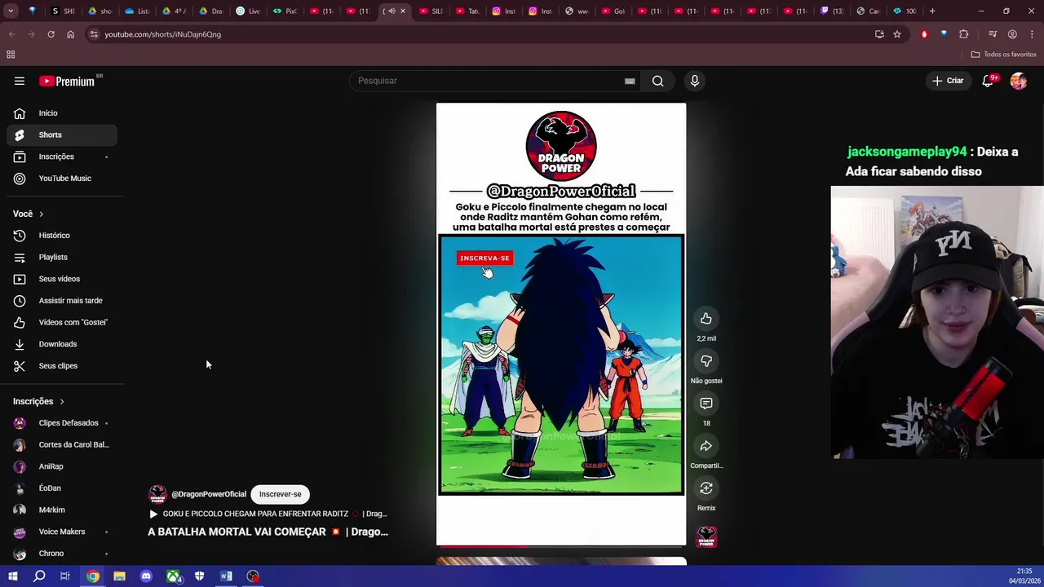
Task: Reload the page
Action: click(x=51, y=34)
